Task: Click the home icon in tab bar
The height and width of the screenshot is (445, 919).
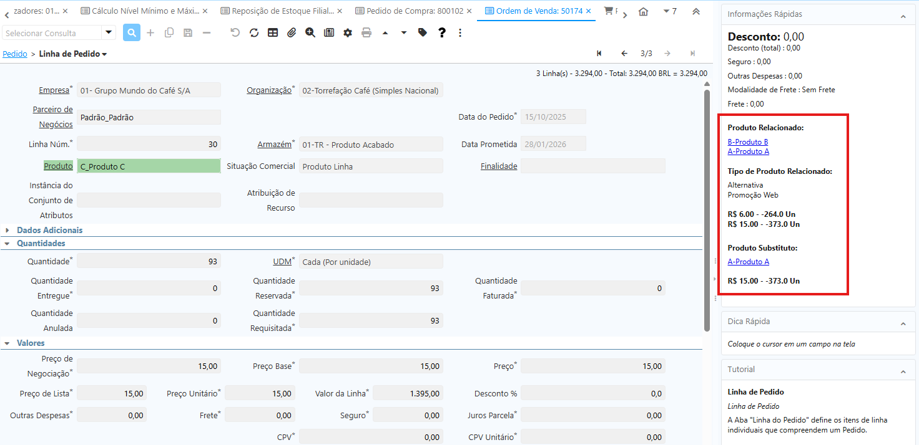Action: pyautogui.click(x=644, y=11)
